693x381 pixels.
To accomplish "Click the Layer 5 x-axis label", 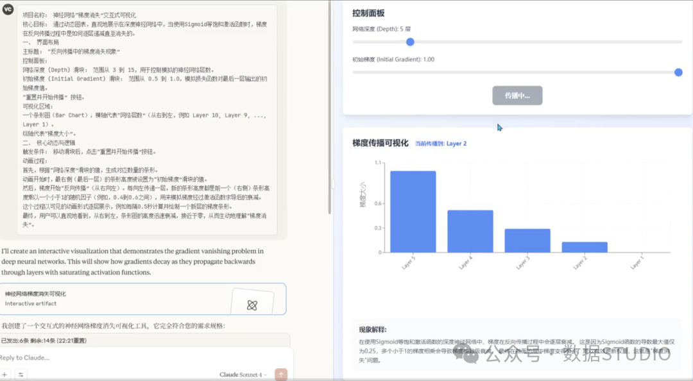I will click(x=408, y=263).
